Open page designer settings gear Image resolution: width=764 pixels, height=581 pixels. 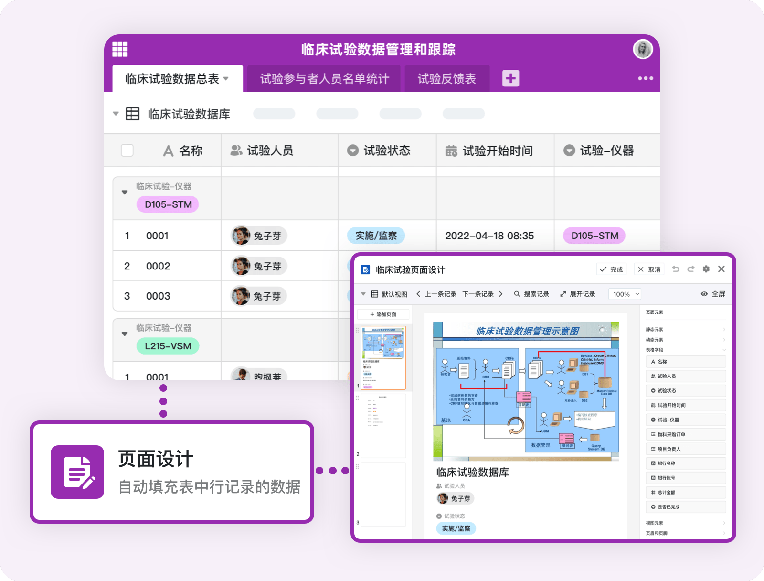pos(706,269)
